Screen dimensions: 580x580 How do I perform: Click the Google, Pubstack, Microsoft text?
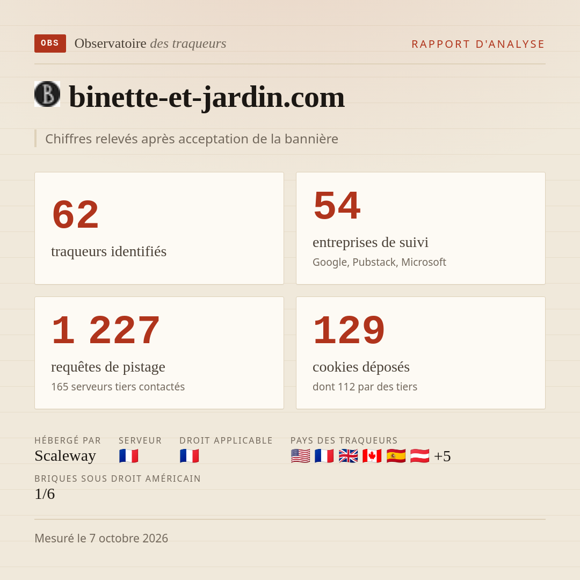[x=379, y=262]
